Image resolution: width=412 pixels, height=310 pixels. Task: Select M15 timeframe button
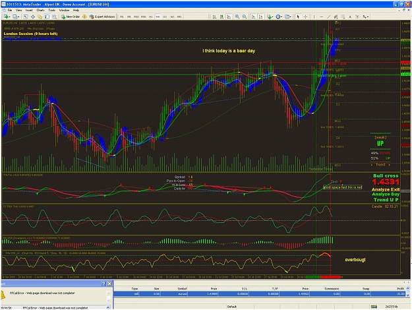click(x=136, y=16)
